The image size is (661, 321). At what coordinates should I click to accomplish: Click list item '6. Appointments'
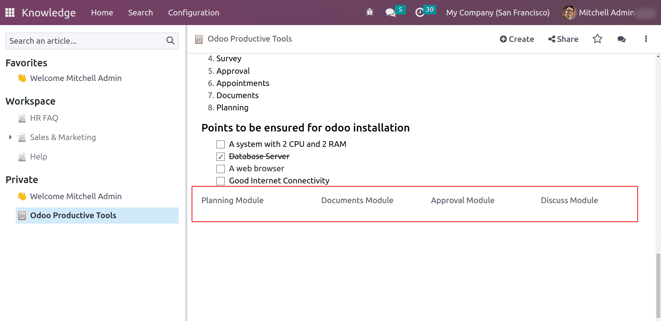click(239, 83)
